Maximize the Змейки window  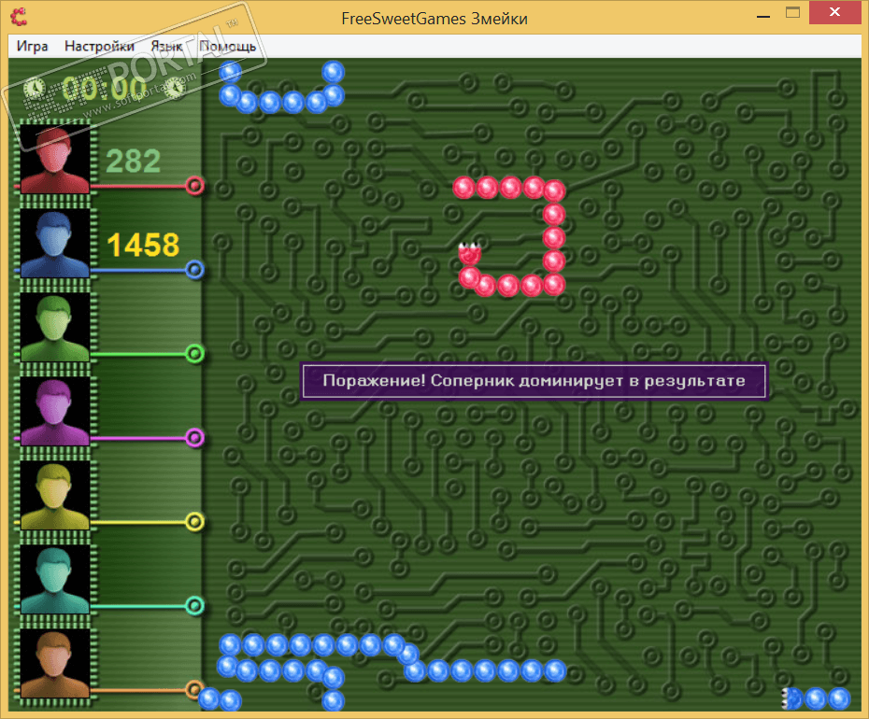793,13
